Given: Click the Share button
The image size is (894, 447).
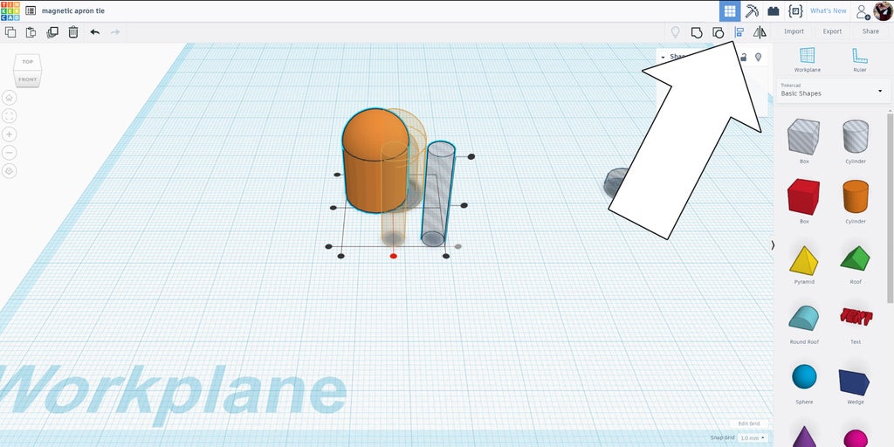Looking at the screenshot, I should [x=870, y=31].
